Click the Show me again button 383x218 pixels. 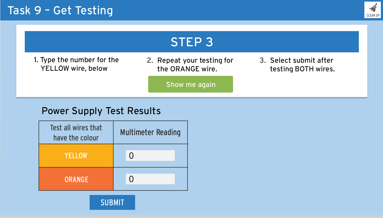191,84
